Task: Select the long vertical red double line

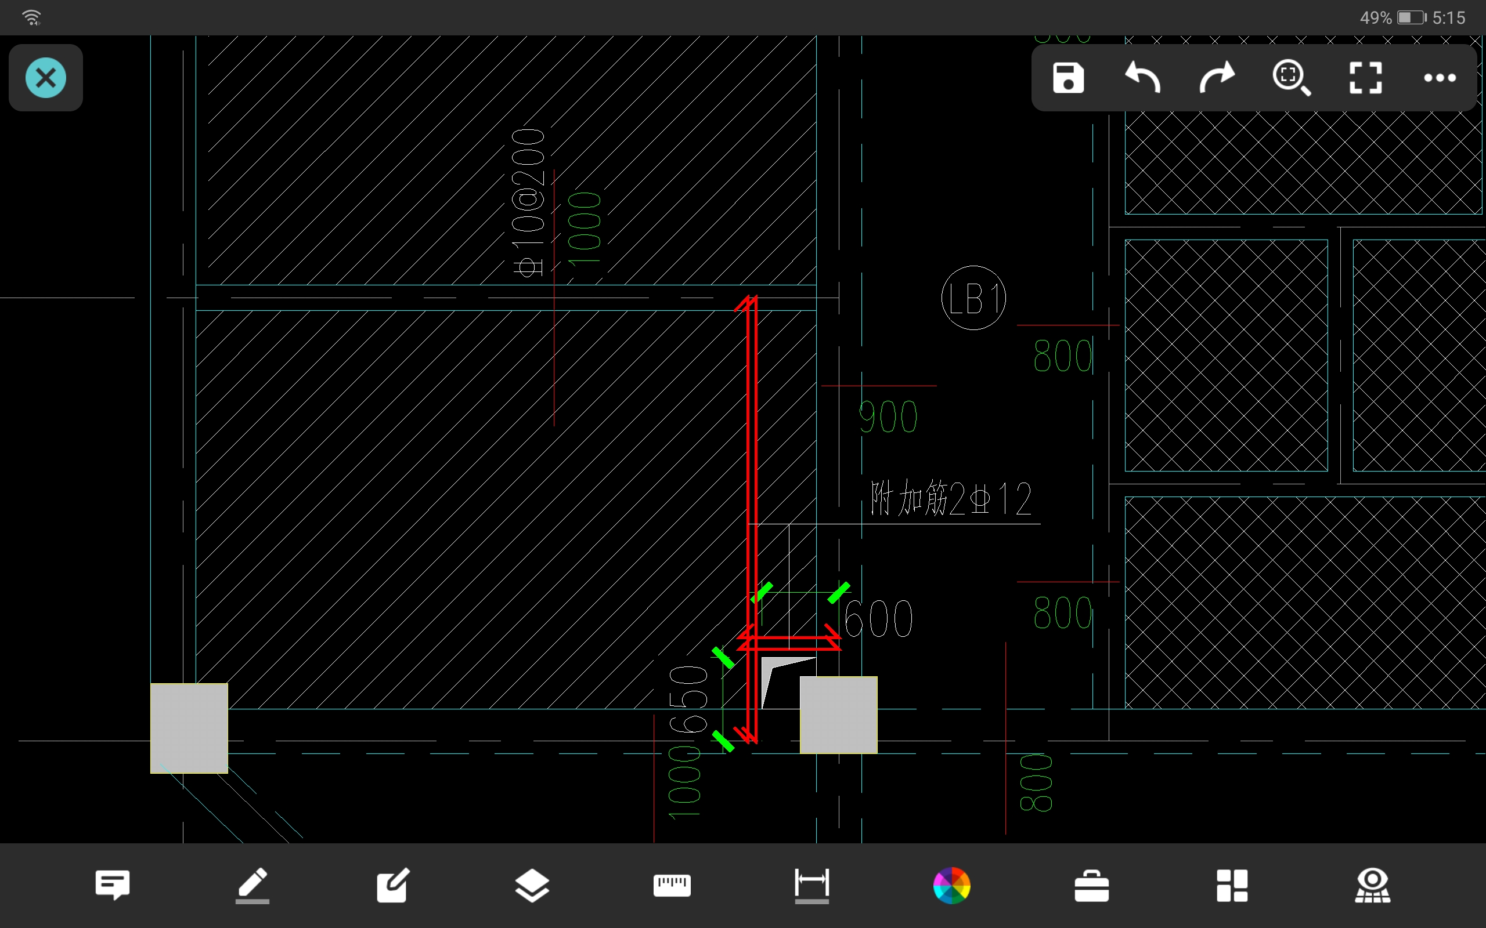Action: (x=752, y=519)
